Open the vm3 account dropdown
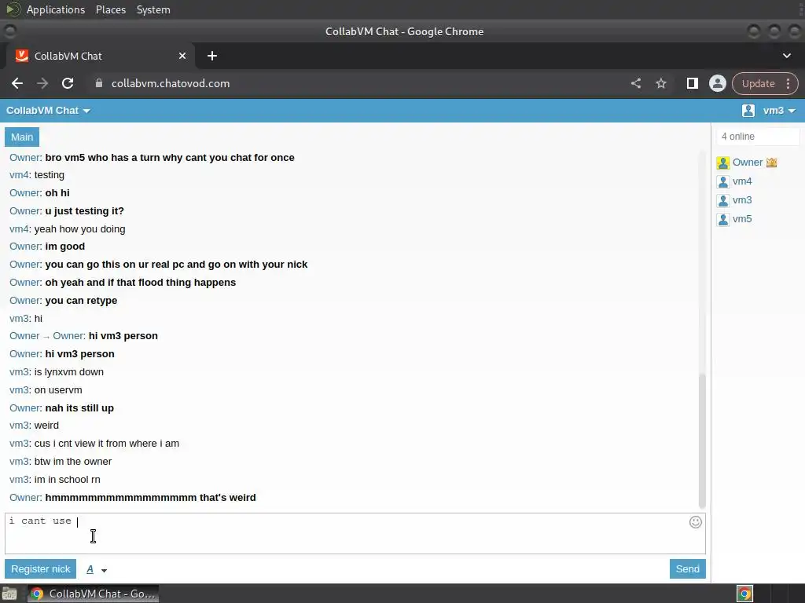The height and width of the screenshot is (603, 805). tap(779, 110)
